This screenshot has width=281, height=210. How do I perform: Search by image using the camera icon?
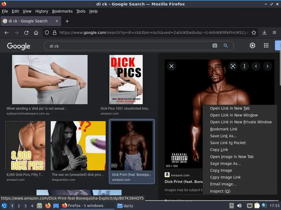tap(215, 46)
